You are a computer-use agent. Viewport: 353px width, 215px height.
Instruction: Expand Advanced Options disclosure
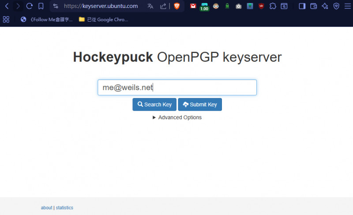177,117
